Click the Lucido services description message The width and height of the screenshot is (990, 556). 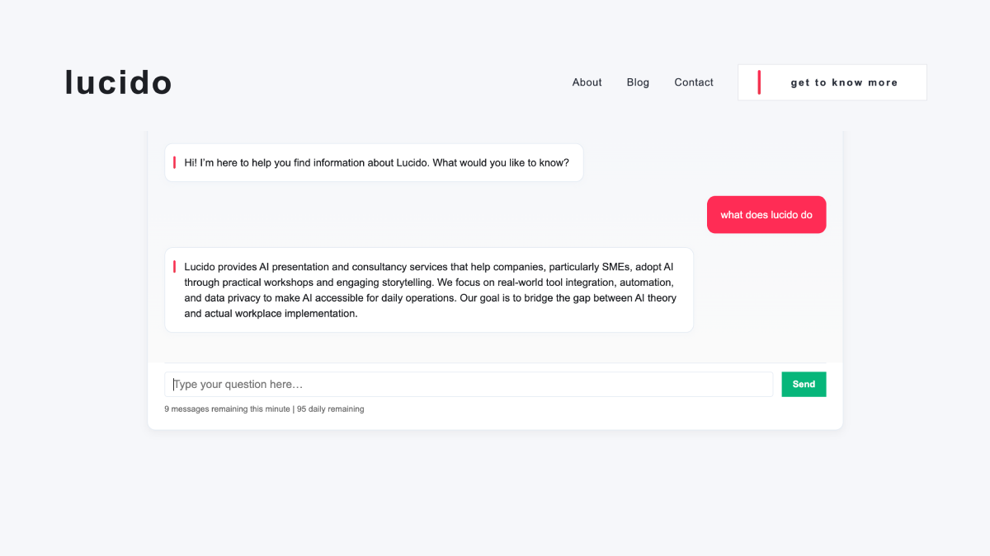429,289
